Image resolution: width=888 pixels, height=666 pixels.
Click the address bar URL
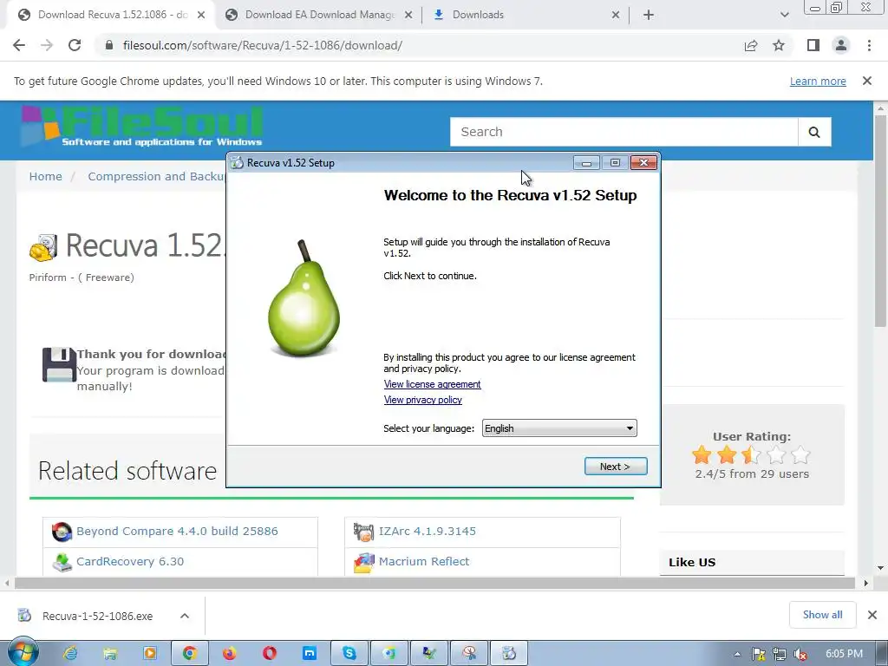pos(262,45)
